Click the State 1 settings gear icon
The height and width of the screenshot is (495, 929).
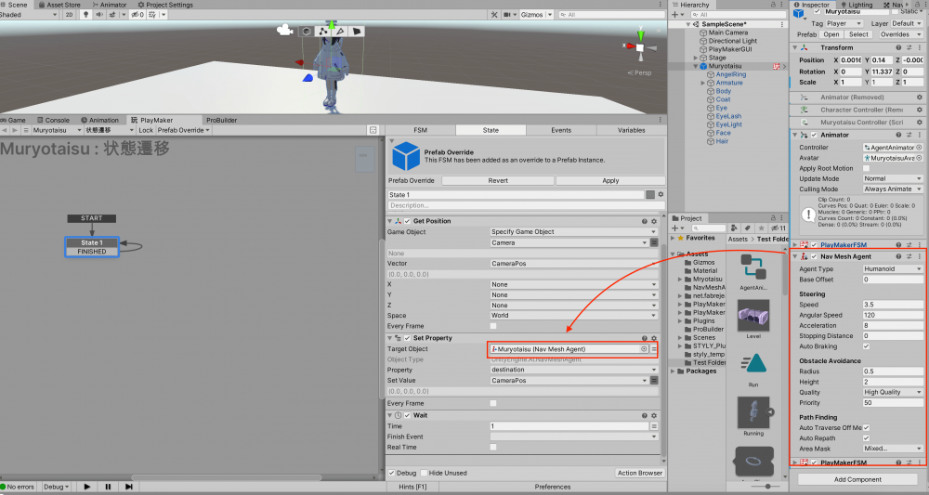pyautogui.click(x=661, y=194)
